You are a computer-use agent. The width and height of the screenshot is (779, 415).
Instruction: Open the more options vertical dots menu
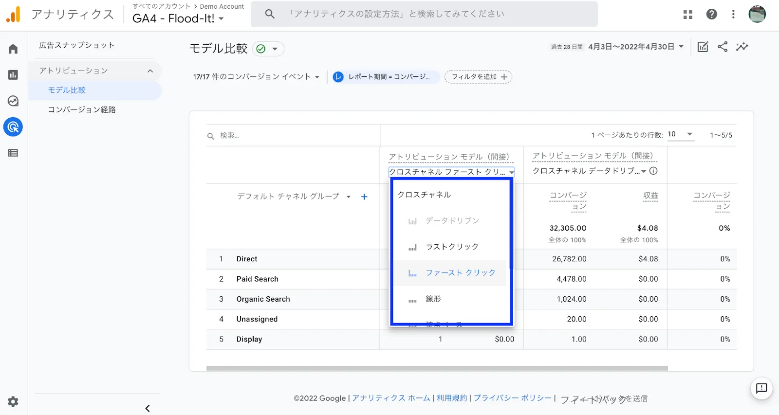[x=733, y=15]
